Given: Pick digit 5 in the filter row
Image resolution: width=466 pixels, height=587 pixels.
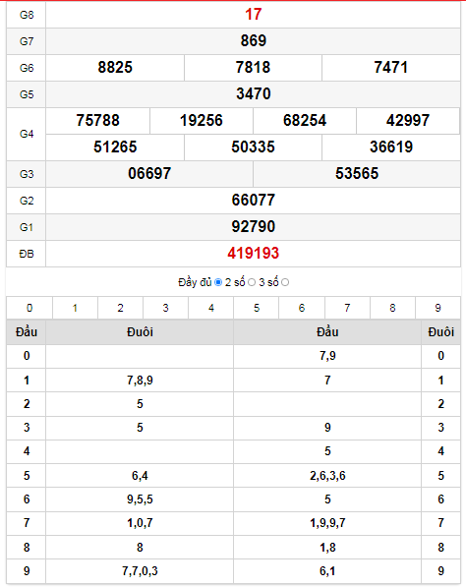Looking at the screenshot, I should [x=257, y=308].
